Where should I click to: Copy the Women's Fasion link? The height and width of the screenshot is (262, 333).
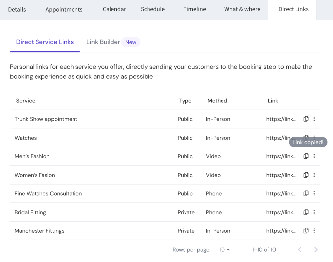coord(306,175)
